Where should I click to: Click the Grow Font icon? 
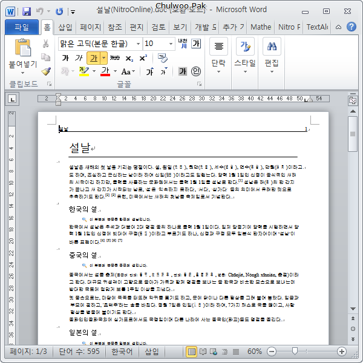pos(150,71)
